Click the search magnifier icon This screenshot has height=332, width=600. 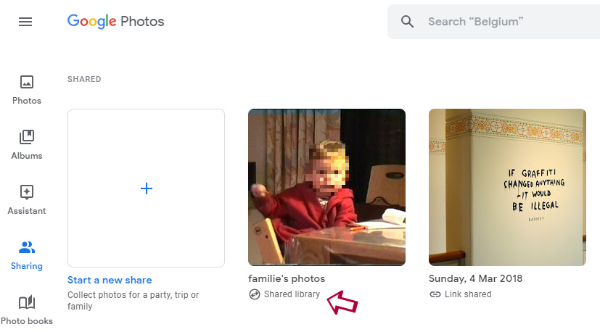(408, 22)
